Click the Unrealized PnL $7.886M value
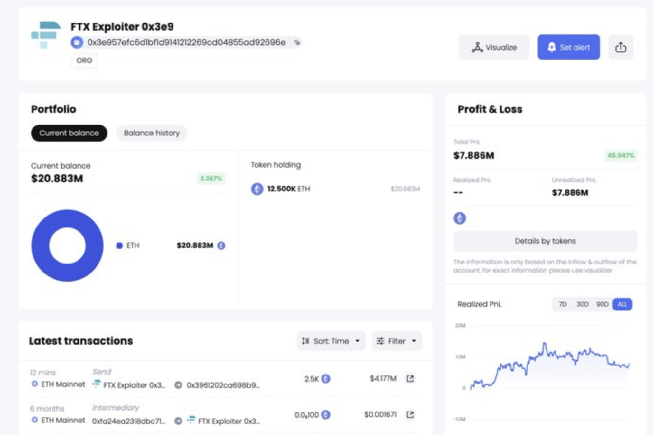This screenshot has width=654, height=435. point(570,193)
